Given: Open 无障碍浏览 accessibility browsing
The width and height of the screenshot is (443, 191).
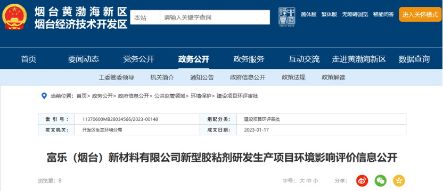Looking at the screenshot, I should [x=355, y=14].
